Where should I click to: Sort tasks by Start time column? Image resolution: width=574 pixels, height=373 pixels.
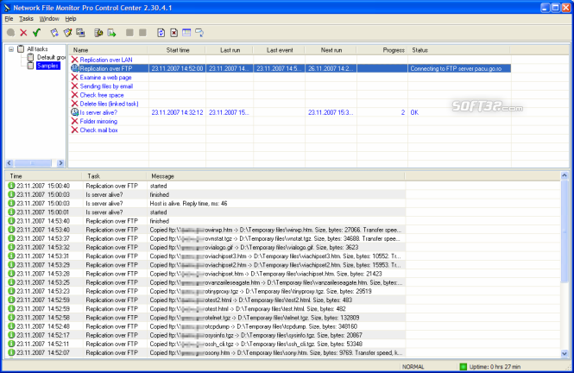pyautogui.click(x=177, y=50)
